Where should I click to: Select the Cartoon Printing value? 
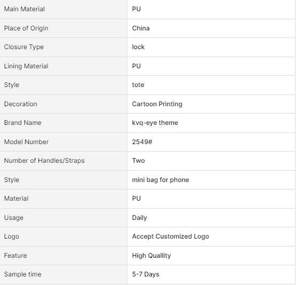pyautogui.click(x=157, y=104)
